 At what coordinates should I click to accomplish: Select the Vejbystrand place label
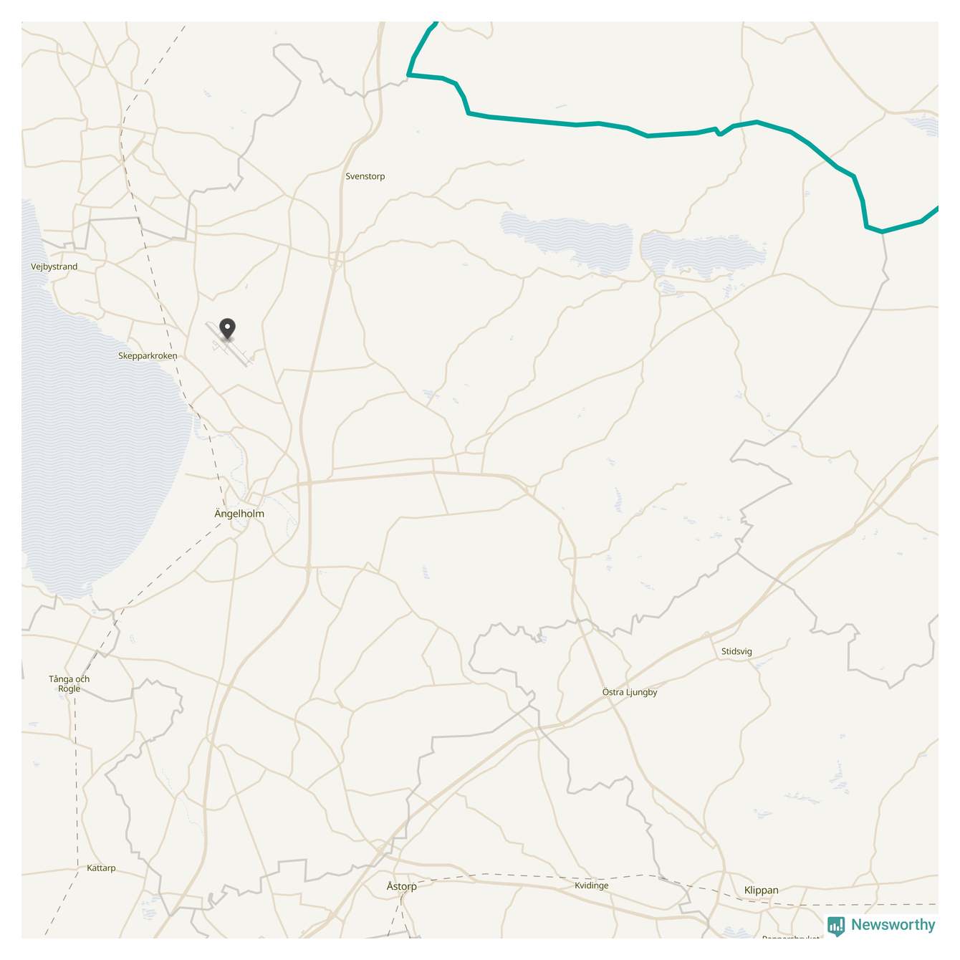pyautogui.click(x=54, y=267)
